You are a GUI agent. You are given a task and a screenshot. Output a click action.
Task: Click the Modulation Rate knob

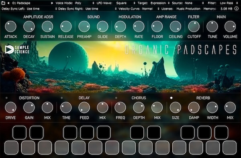(139, 26)
